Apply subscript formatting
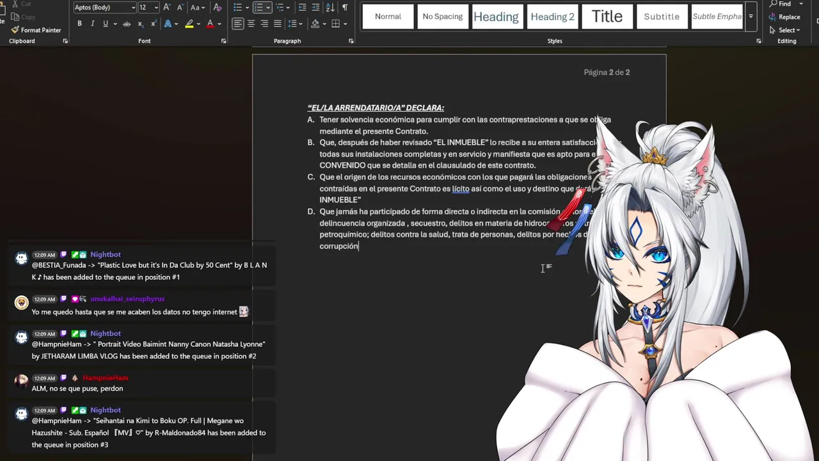Image resolution: width=819 pixels, height=461 pixels. [x=141, y=24]
